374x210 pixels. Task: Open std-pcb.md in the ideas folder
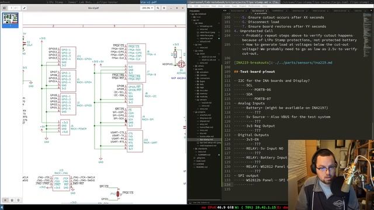coord(205,41)
